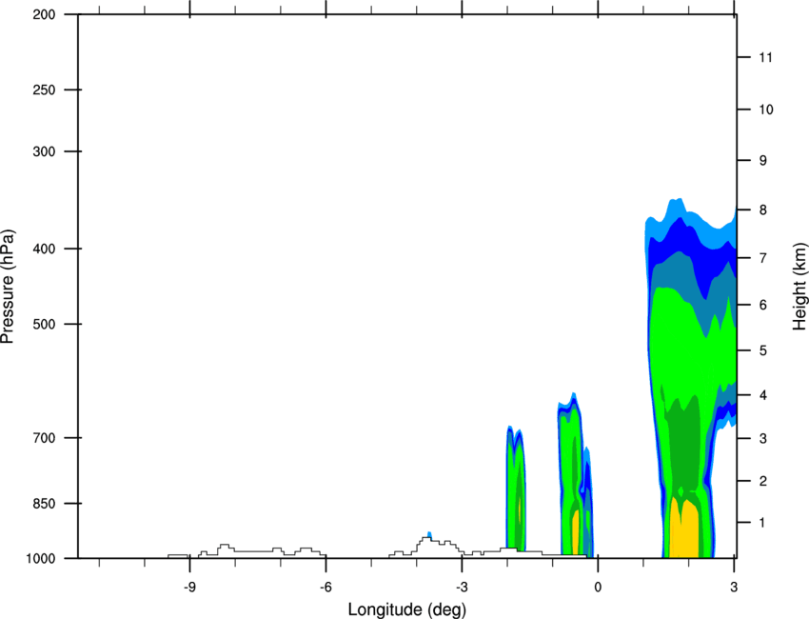Click the 3 longitude tick label

tap(734, 588)
